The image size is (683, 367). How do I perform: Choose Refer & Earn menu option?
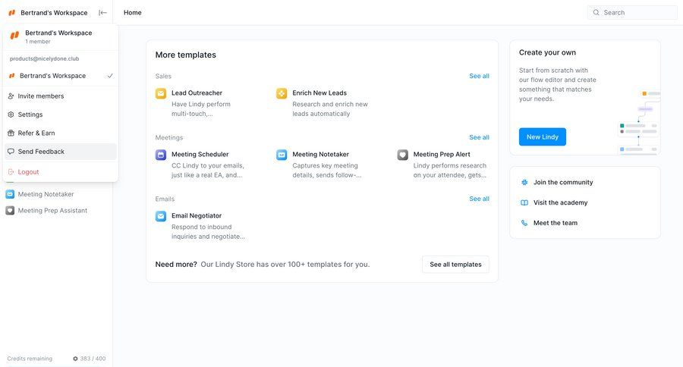[60, 133]
